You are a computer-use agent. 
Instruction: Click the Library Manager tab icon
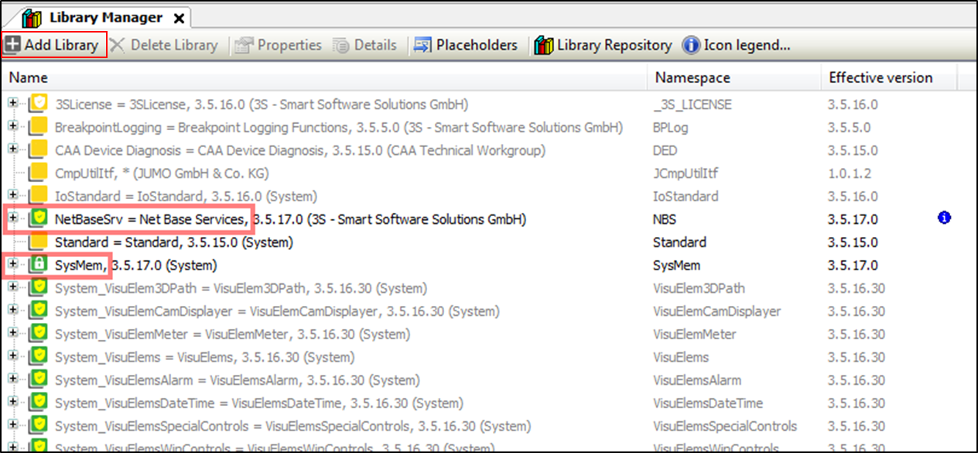tap(32, 17)
